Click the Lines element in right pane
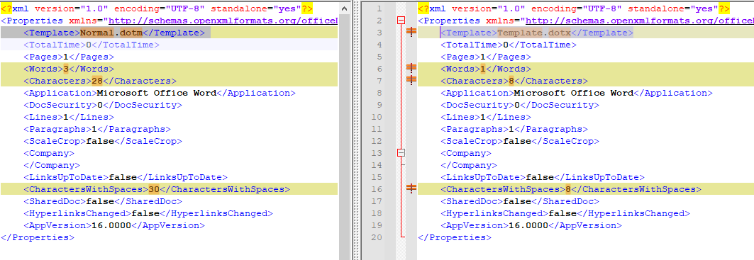 486,117
